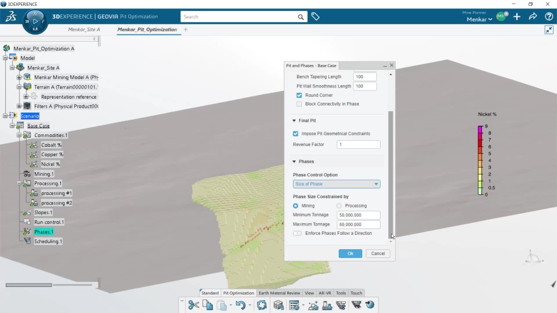Viewport: 557px width, 313px height.
Task: Click the add processing plant icon
Action: [327, 305]
